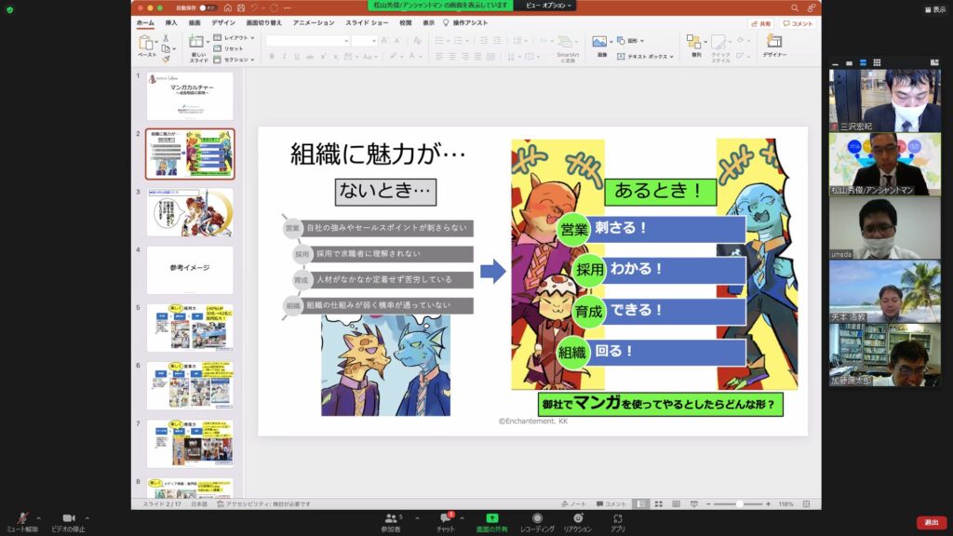Select slide 1 thumbnail
The width and height of the screenshot is (953, 536).
[190, 96]
